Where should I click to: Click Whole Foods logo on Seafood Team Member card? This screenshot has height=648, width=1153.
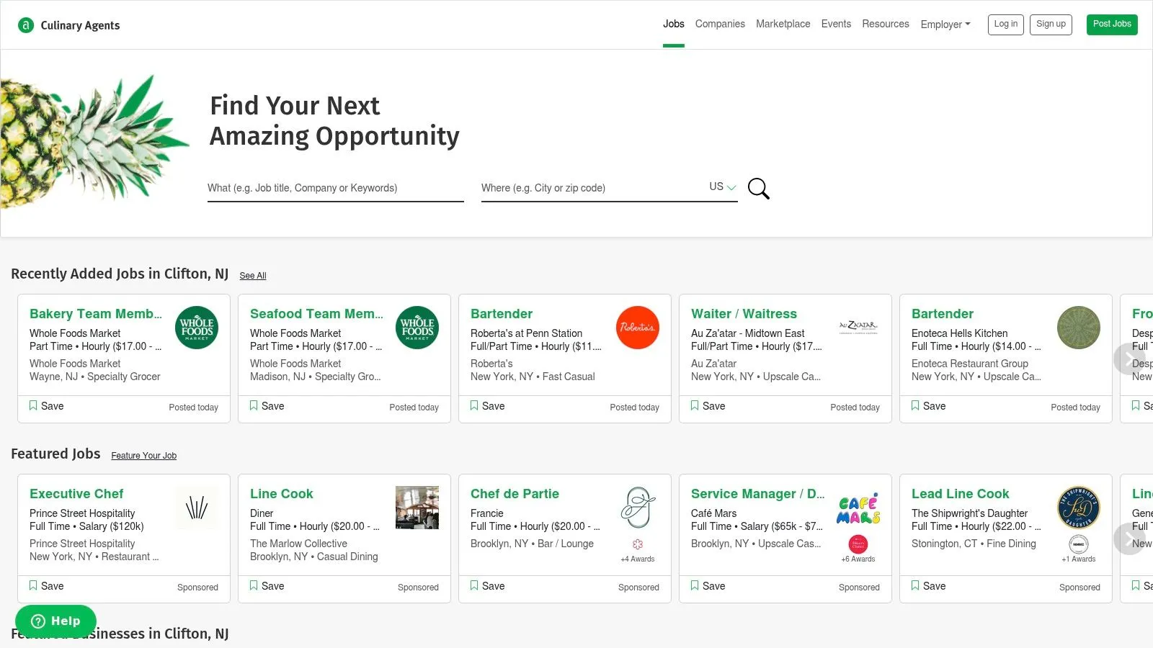417,328
